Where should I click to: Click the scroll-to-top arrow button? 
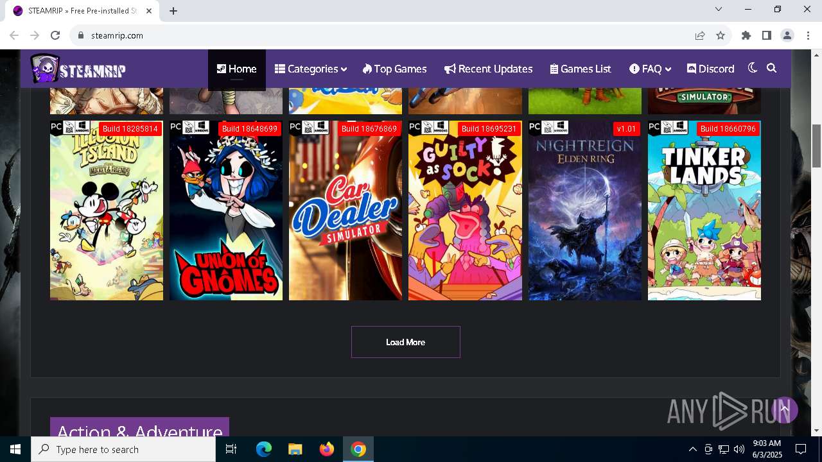pos(784,409)
